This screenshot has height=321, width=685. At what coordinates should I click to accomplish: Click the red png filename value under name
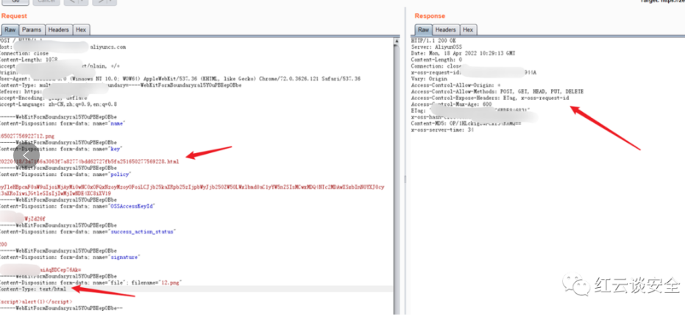[x=27, y=136]
